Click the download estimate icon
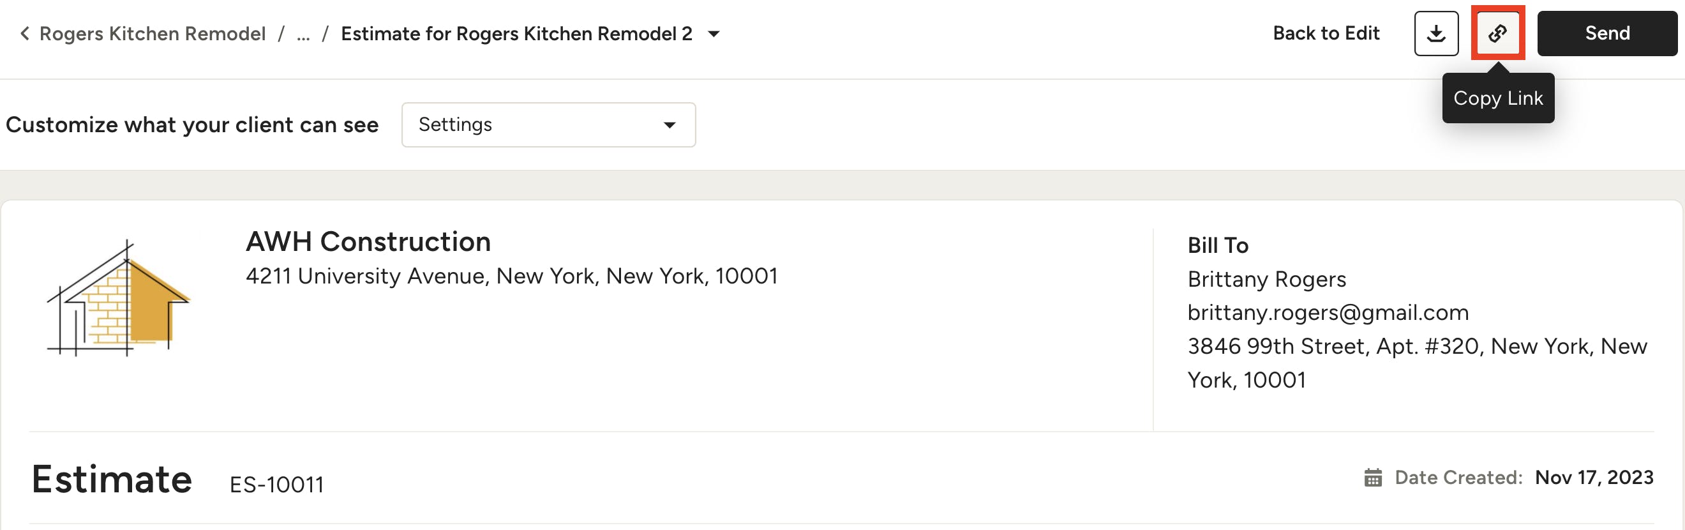 tap(1436, 33)
